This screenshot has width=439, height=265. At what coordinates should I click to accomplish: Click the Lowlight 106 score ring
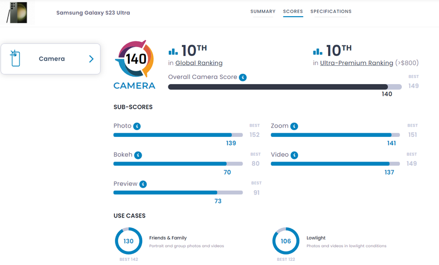coord(286,241)
